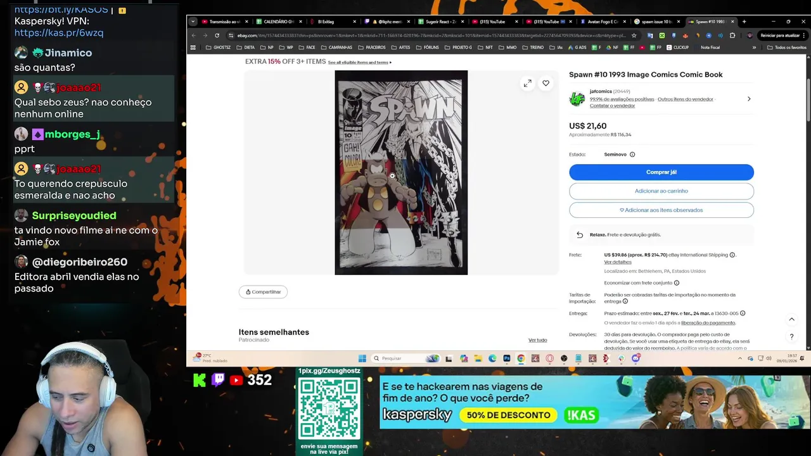
Task: Enlarge the Spawn comic image with expand icon
Action: (527, 83)
